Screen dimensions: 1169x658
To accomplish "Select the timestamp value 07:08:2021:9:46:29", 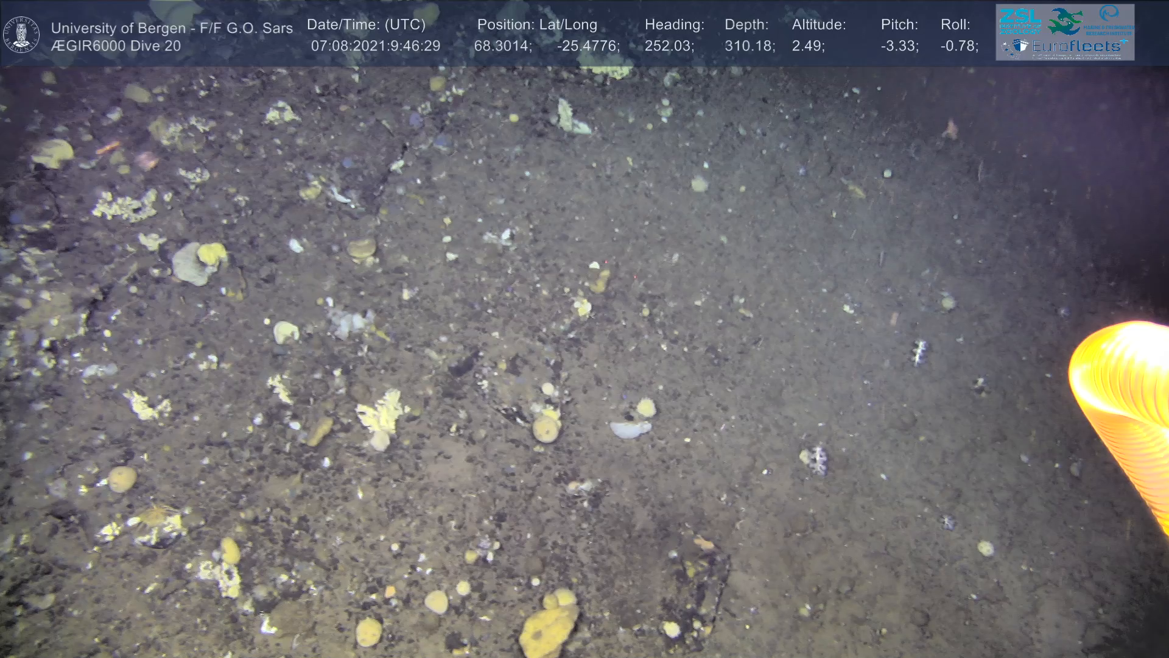I will 375,46.
